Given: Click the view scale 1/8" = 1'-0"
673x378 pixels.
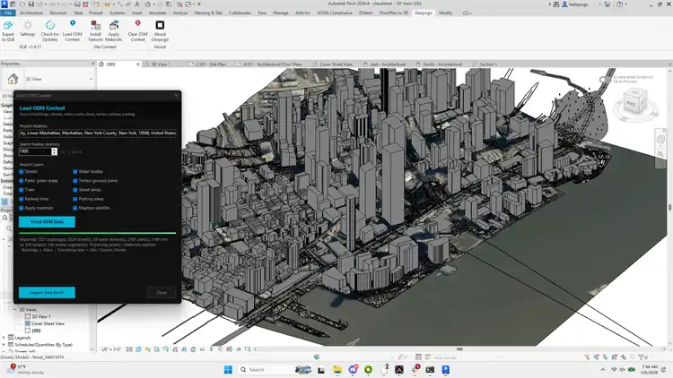Looking at the screenshot, I should point(110,349).
